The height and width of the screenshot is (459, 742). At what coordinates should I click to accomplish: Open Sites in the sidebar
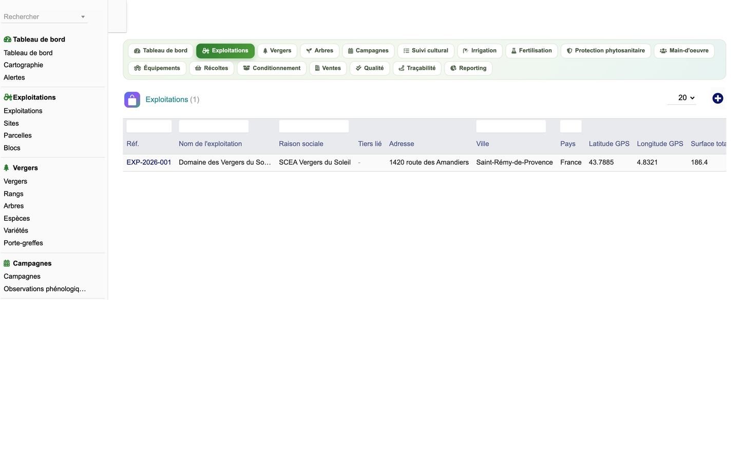pos(11,123)
